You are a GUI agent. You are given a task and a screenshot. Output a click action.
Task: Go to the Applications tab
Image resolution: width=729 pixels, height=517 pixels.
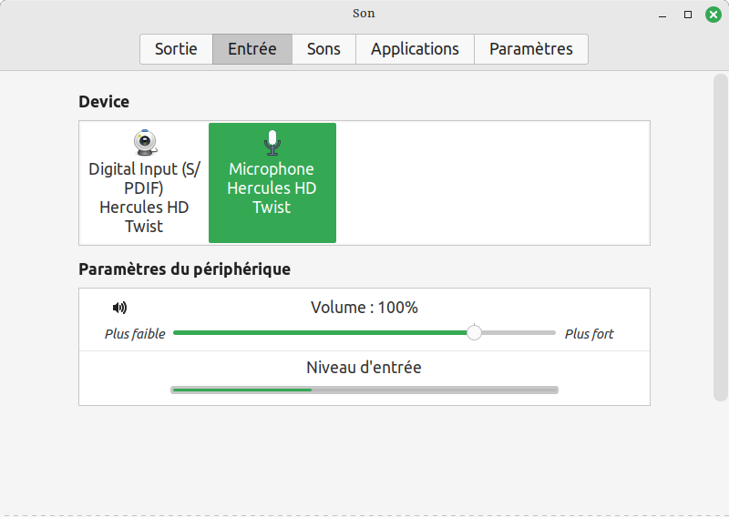pyautogui.click(x=415, y=49)
